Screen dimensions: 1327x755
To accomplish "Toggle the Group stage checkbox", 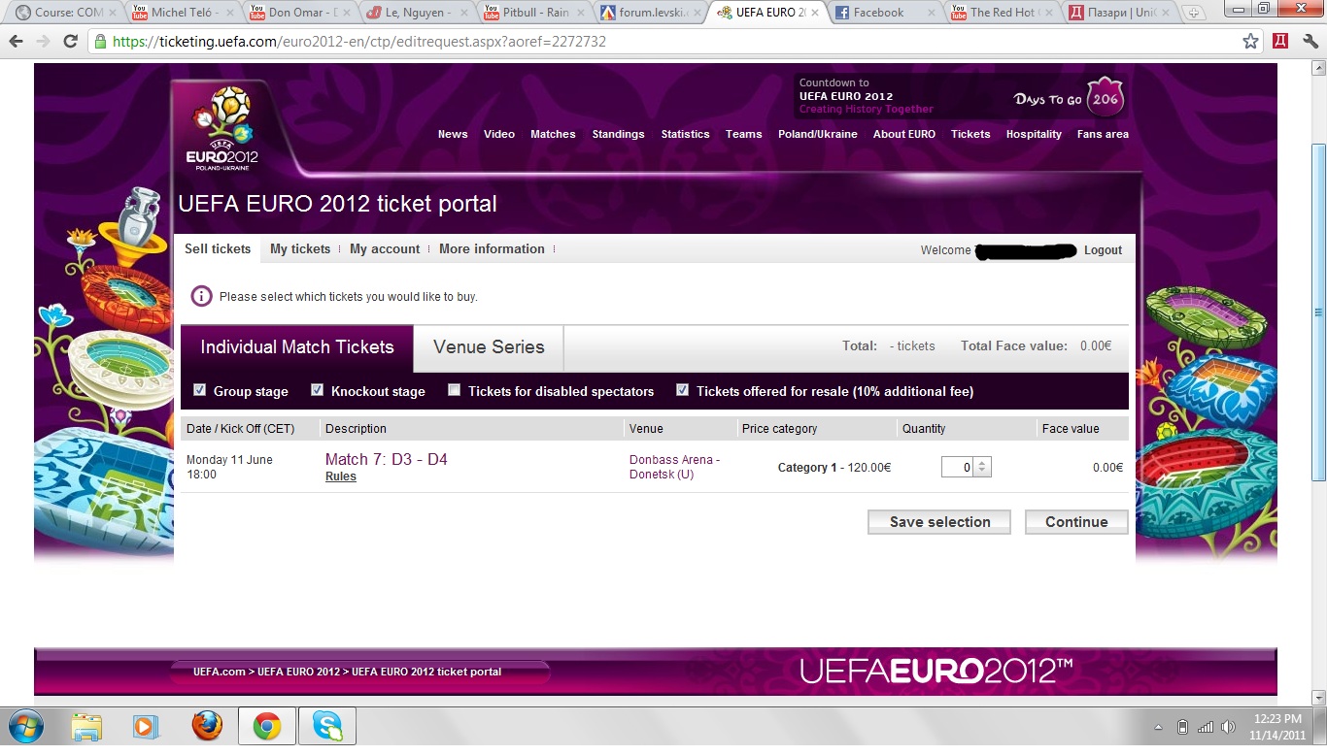I will (199, 390).
